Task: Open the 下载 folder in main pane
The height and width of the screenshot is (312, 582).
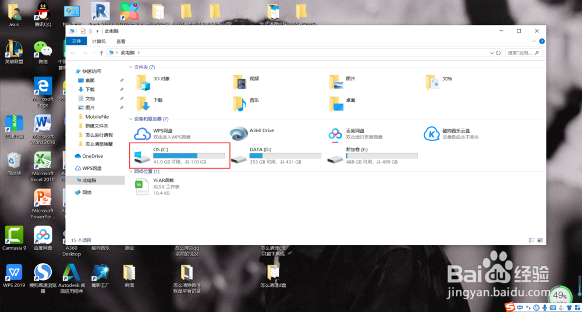Action: coord(149,104)
